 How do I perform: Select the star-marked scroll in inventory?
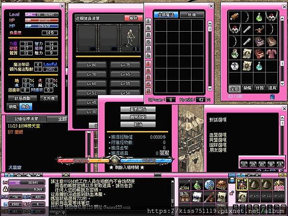pyautogui.click(x=247, y=66)
